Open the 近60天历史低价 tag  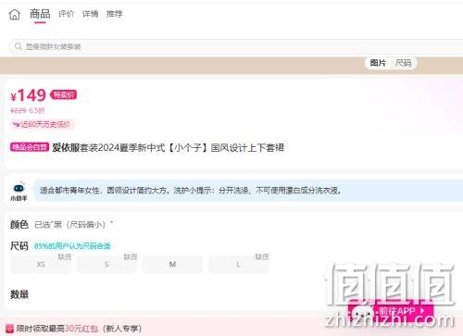pos(42,124)
